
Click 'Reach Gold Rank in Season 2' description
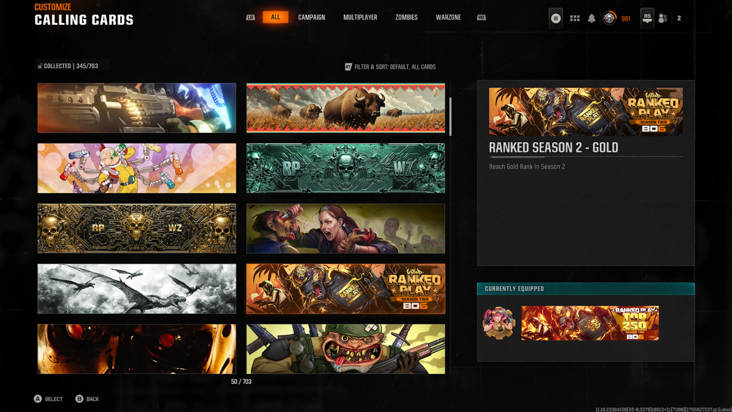(x=527, y=167)
